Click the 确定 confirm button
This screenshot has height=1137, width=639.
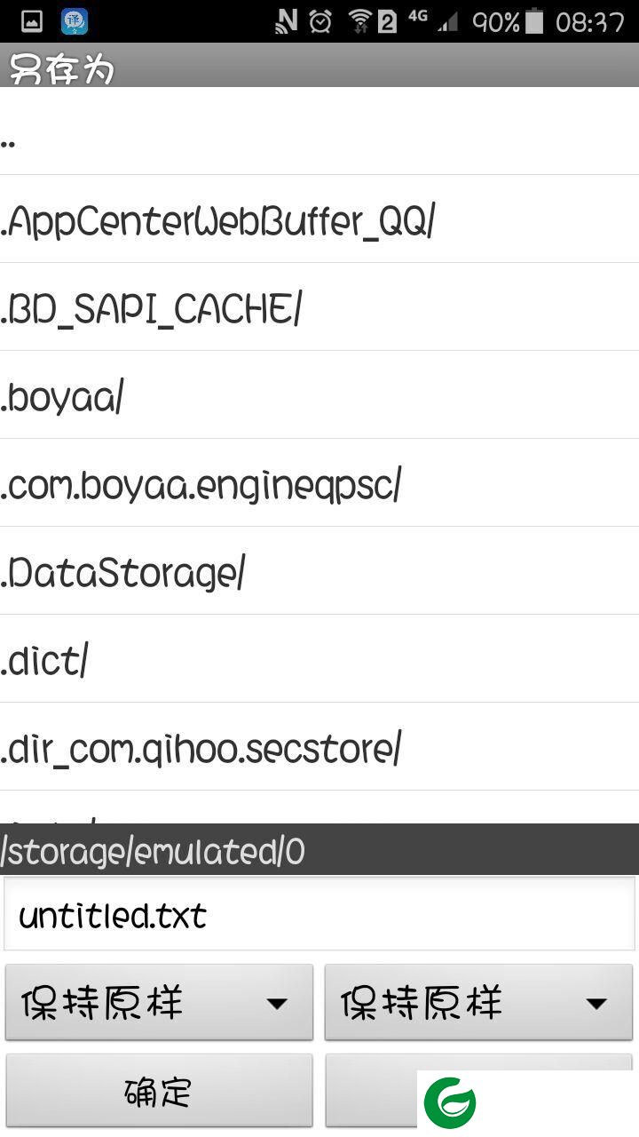click(x=160, y=1091)
